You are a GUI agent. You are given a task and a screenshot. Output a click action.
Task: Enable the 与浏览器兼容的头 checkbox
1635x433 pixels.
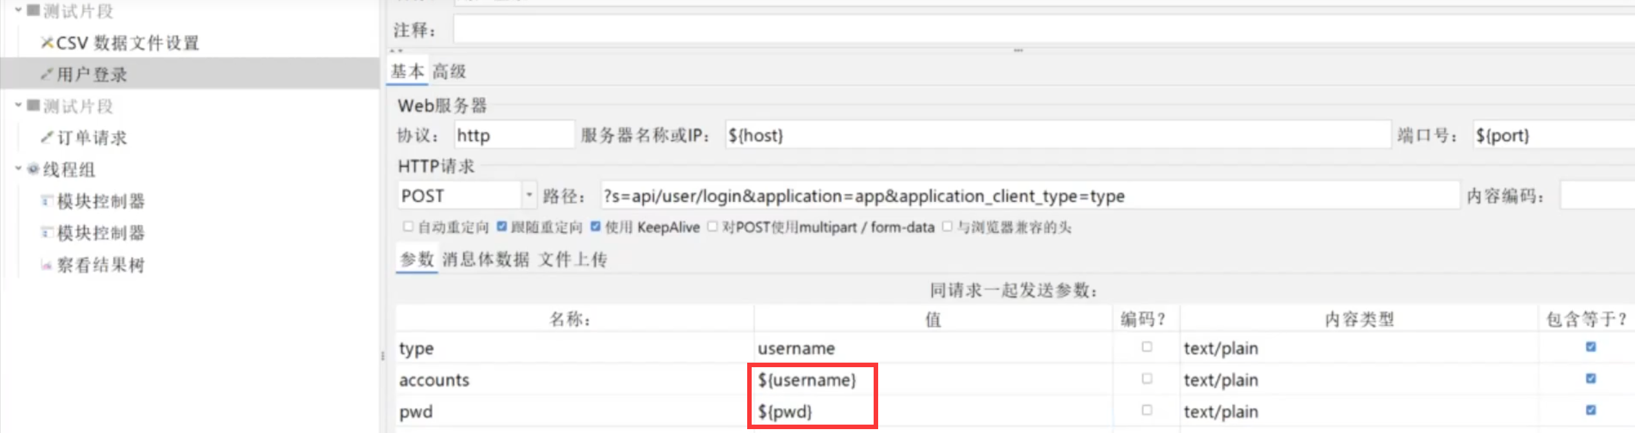pyautogui.click(x=947, y=227)
